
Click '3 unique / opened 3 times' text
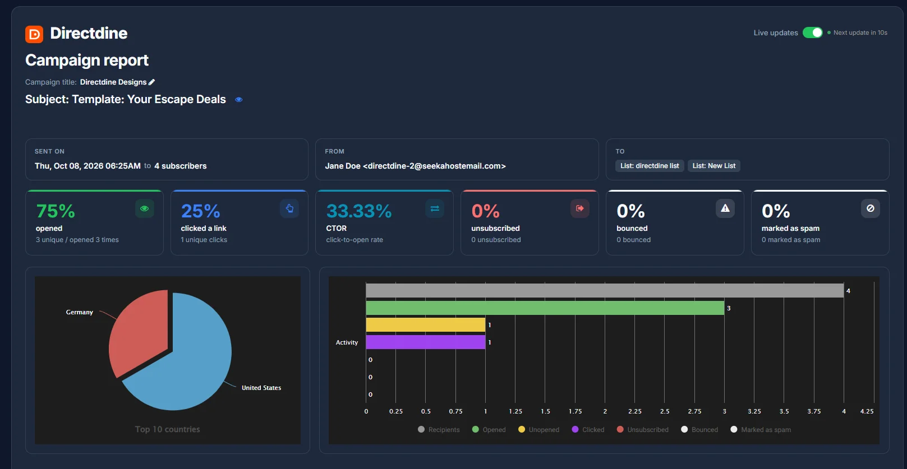(77, 240)
